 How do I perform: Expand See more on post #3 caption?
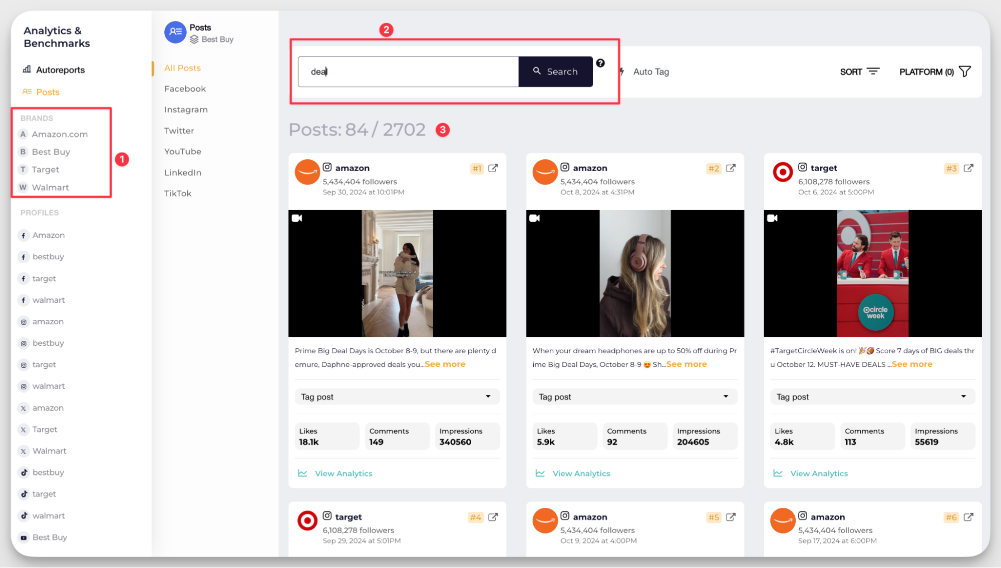(x=912, y=364)
